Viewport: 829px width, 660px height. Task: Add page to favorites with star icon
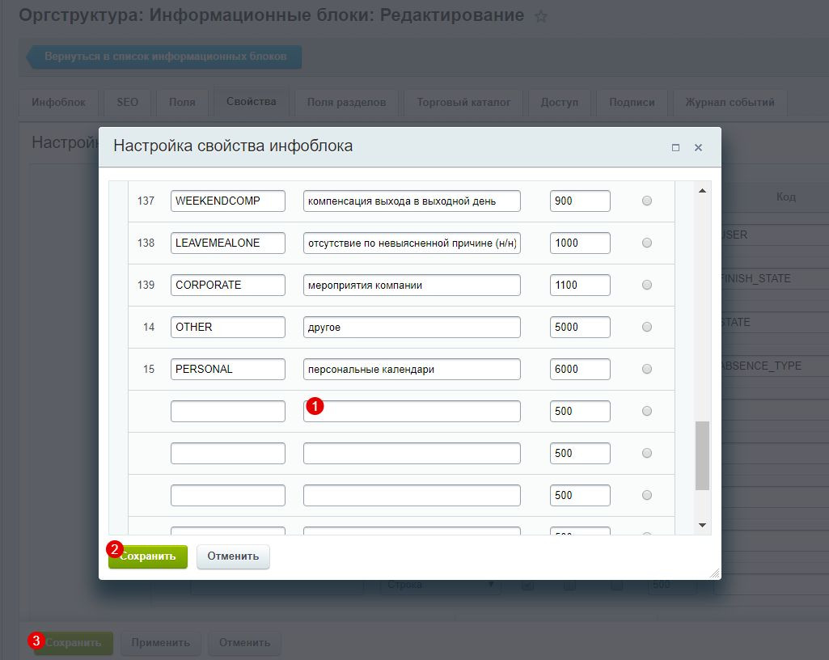click(540, 16)
